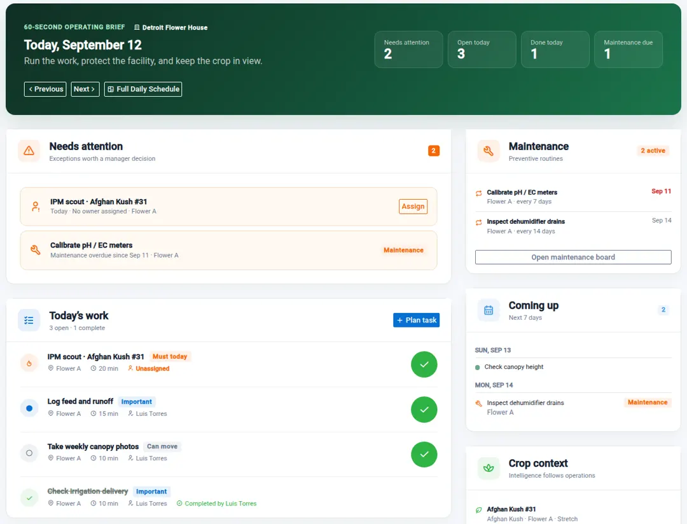687x524 pixels.
Task: Click 'SUN, SEP 13' date heading
Action: pyautogui.click(x=493, y=350)
